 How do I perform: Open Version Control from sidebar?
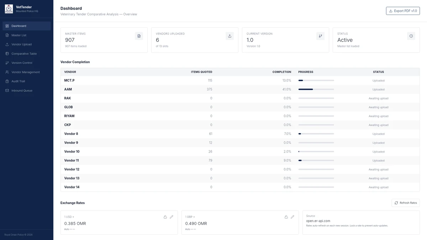(27, 63)
